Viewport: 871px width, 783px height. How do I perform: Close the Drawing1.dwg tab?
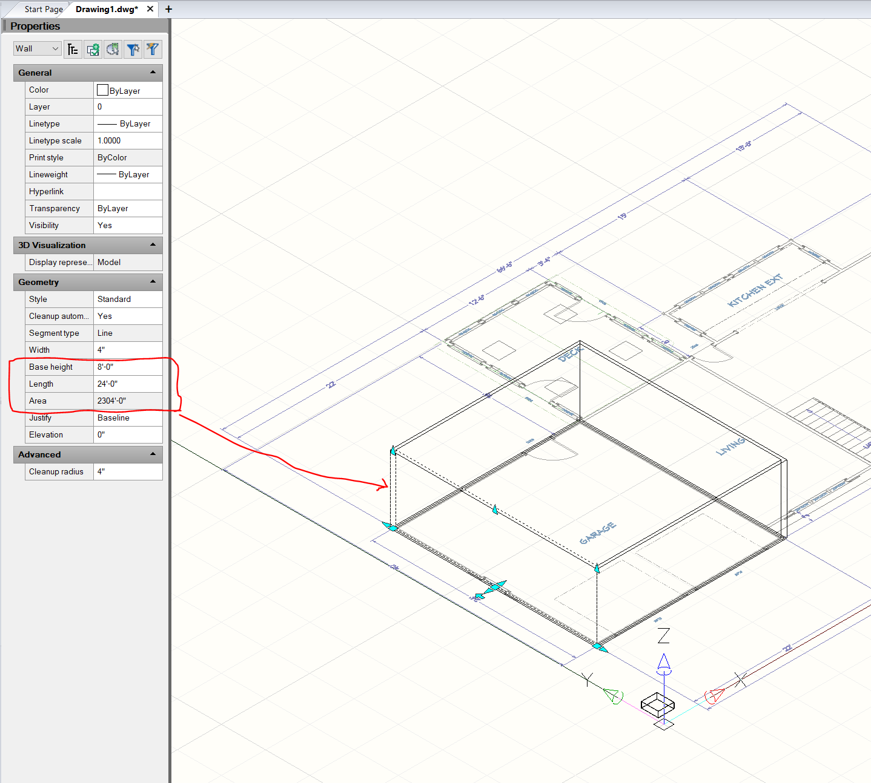(150, 9)
